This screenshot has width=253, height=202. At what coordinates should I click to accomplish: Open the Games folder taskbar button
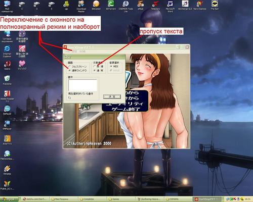click(x=121, y=199)
